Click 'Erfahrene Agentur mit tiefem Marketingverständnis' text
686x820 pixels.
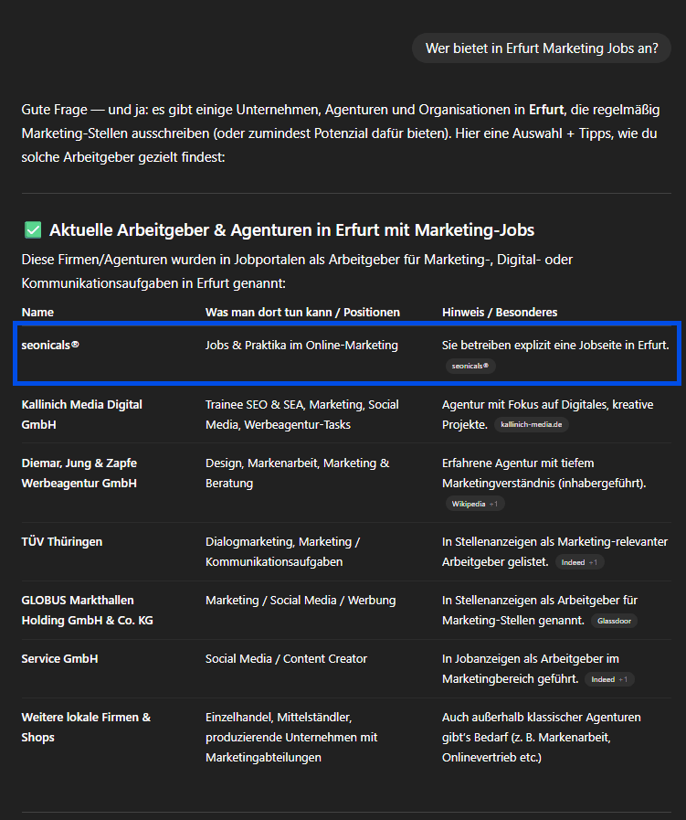[544, 474]
